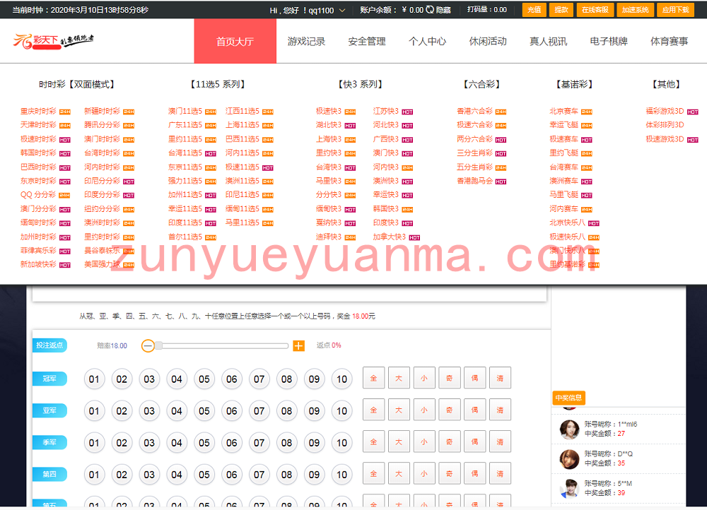The height and width of the screenshot is (510, 707).
Task: Select number 10 in 冠军 row
Action: click(341, 379)
